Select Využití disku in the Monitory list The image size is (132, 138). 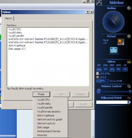coord(15,32)
